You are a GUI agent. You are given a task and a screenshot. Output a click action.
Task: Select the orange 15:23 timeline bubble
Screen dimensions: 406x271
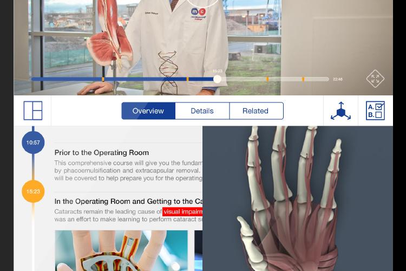[33, 191]
